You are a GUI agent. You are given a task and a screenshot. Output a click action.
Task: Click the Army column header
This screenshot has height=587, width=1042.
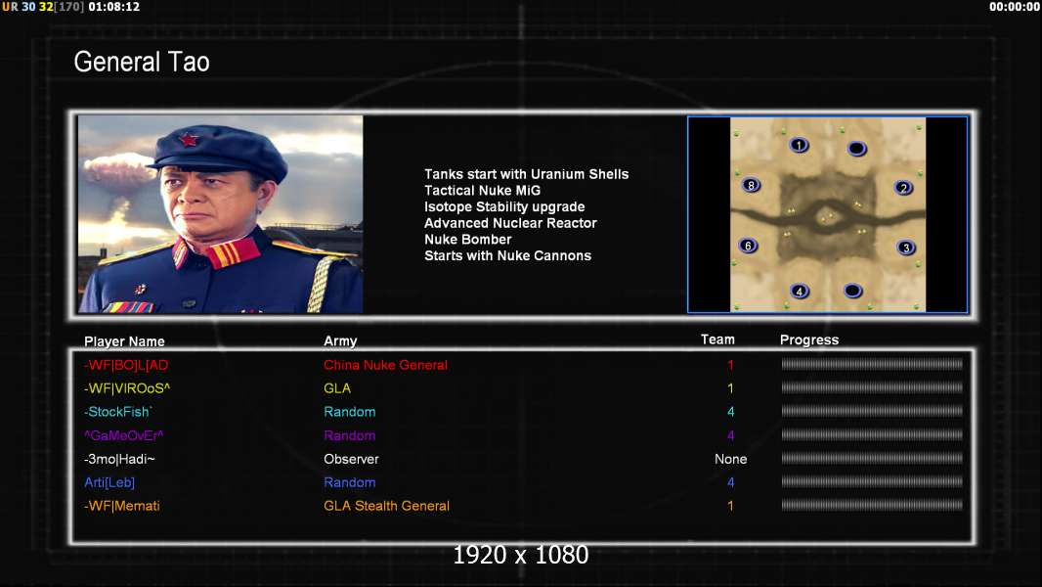pos(340,341)
